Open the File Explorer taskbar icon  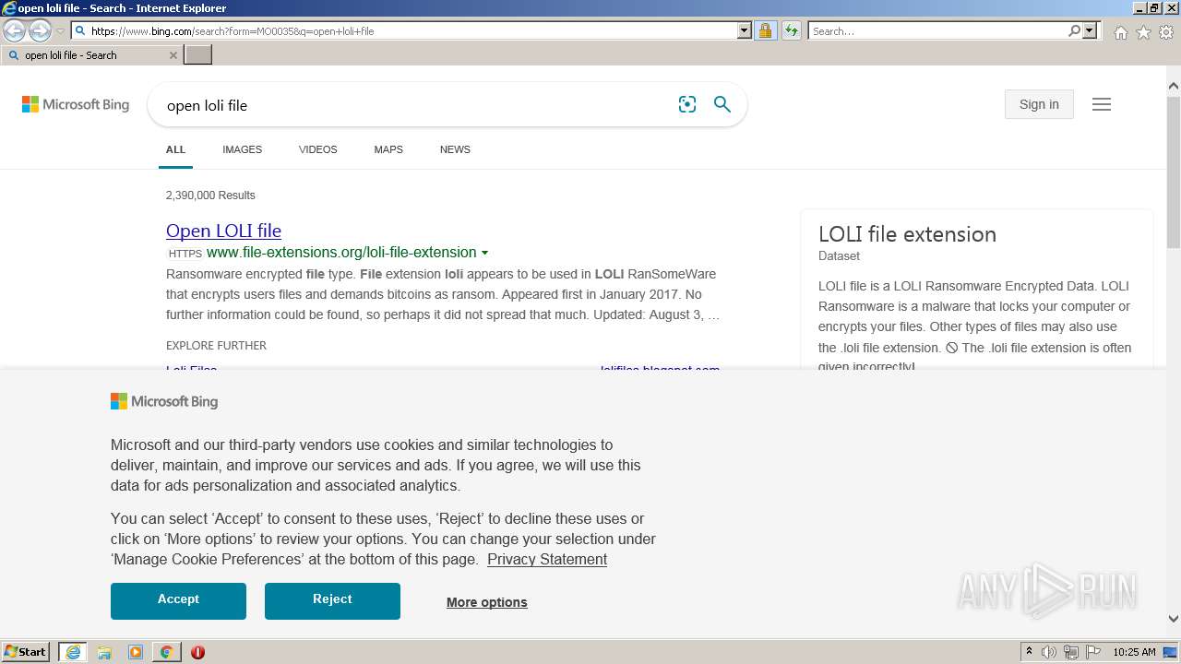[104, 652]
